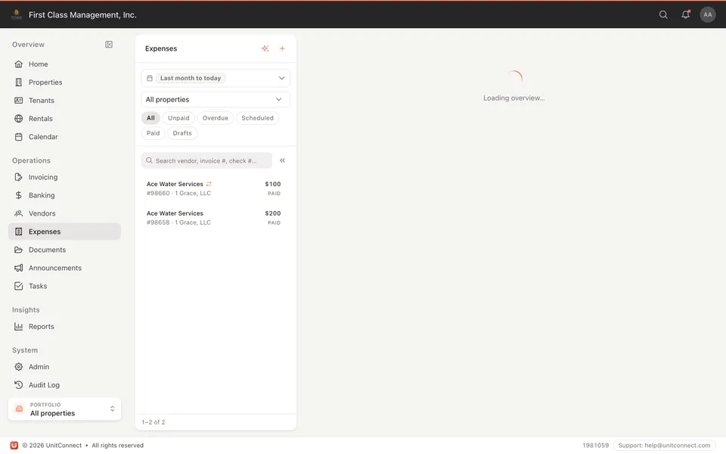The height and width of the screenshot is (454, 726).
Task: Go to Announcements page
Action: (64, 268)
